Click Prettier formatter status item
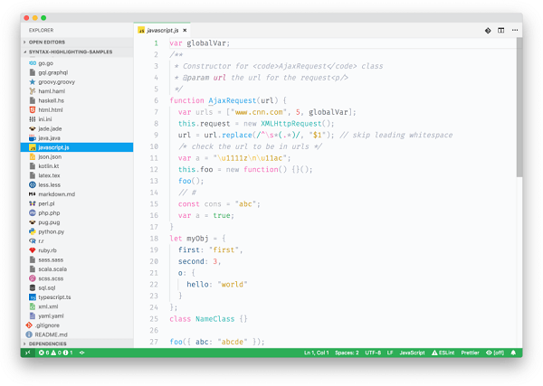 click(x=471, y=353)
